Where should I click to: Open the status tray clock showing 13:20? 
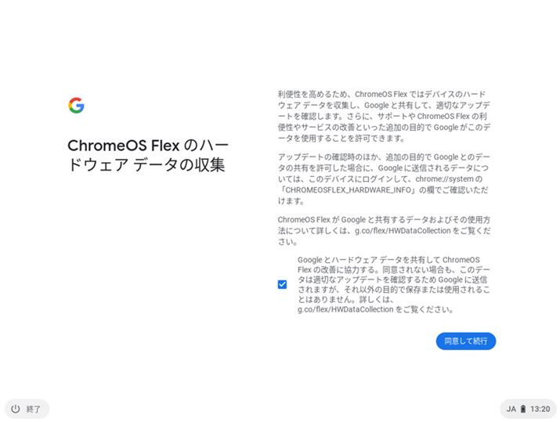pyautogui.click(x=540, y=409)
